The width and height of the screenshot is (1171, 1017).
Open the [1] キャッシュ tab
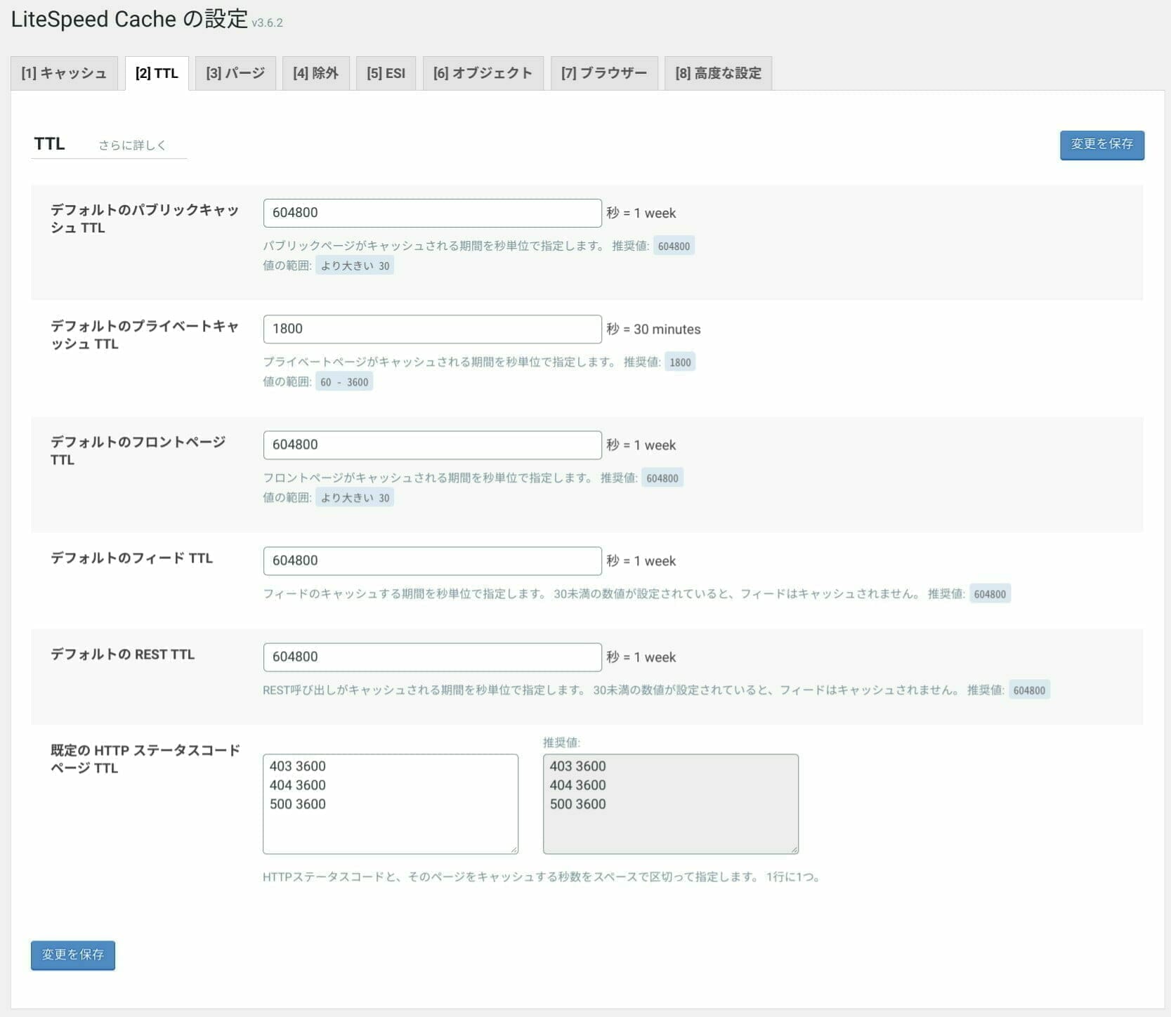(64, 73)
